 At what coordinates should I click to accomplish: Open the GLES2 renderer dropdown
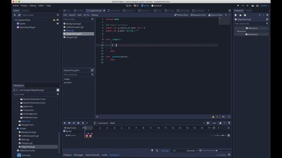coord(265,6)
